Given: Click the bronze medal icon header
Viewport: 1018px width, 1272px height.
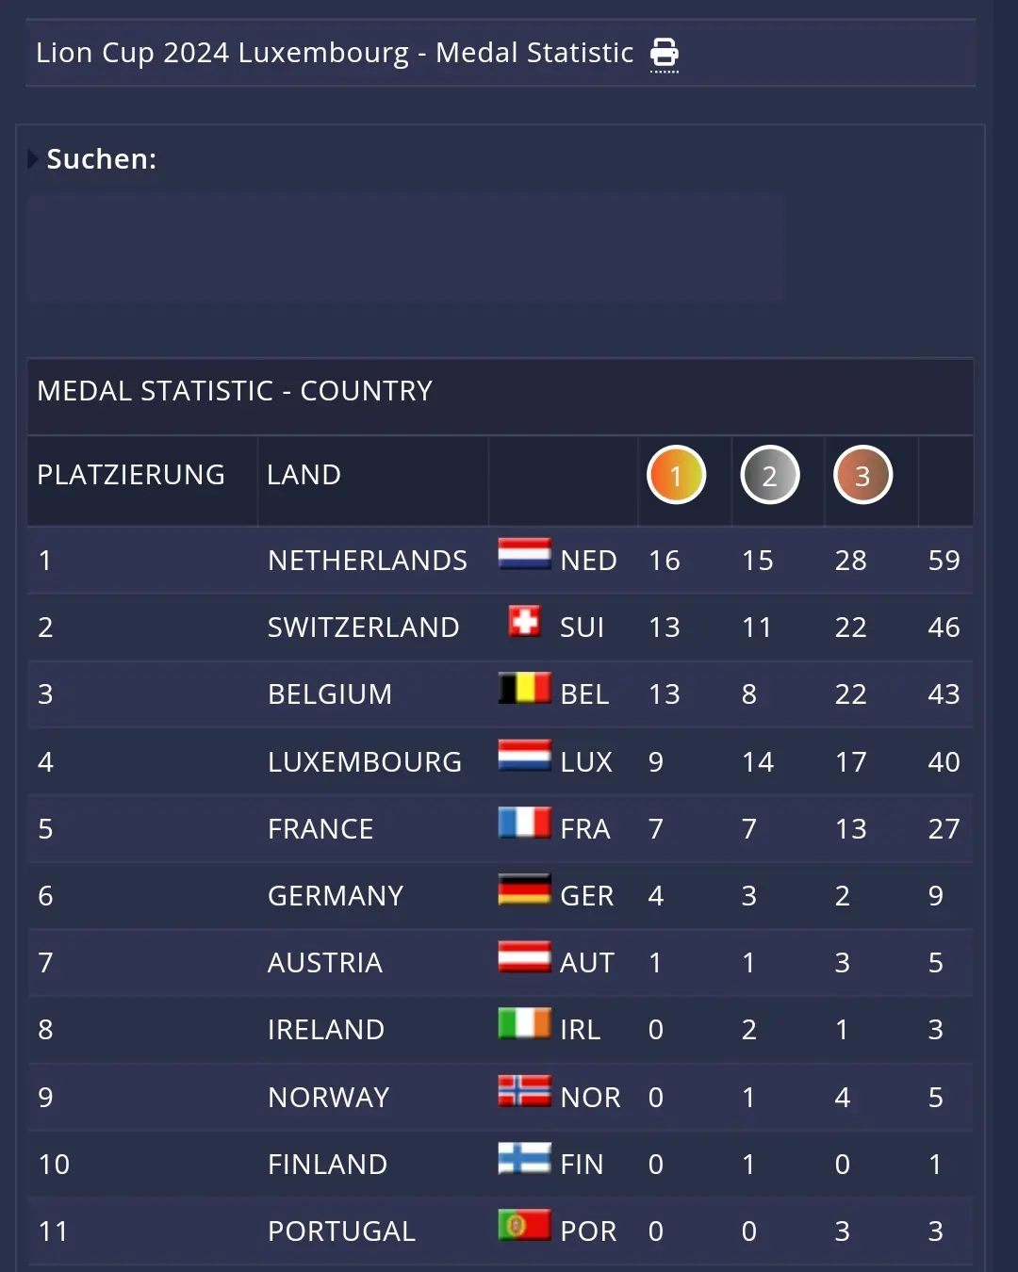Looking at the screenshot, I should coord(862,475).
